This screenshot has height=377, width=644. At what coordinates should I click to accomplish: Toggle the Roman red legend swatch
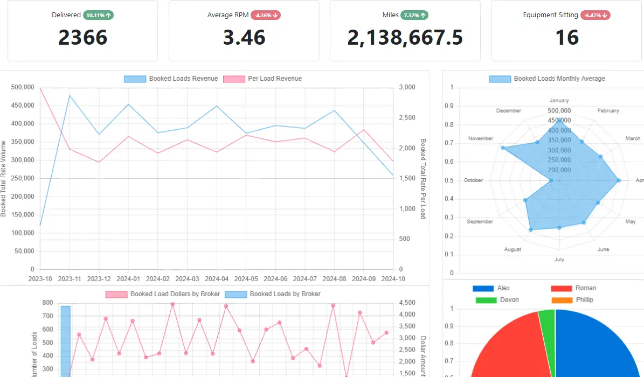562,289
